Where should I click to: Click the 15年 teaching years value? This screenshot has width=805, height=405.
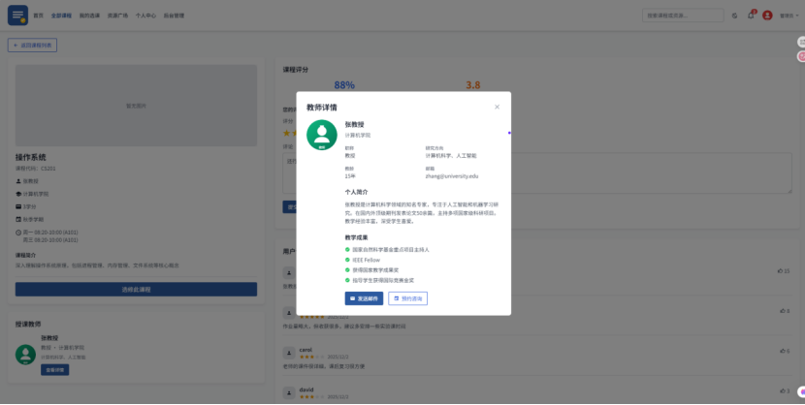[350, 175]
